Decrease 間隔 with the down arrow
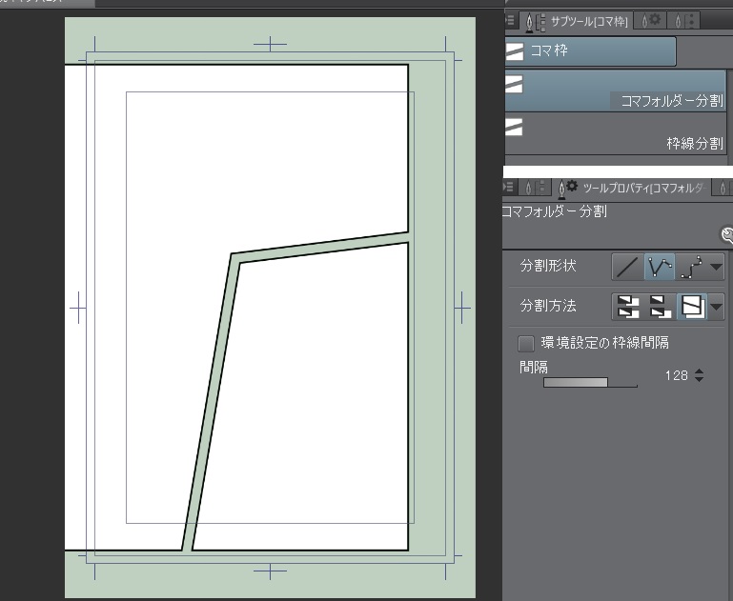The height and width of the screenshot is (601, 733). point(699,379)
